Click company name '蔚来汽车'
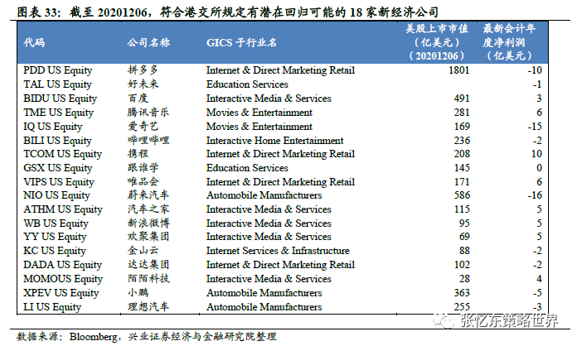The width and height of the screenshot is (577, 346). click(148, 195)
